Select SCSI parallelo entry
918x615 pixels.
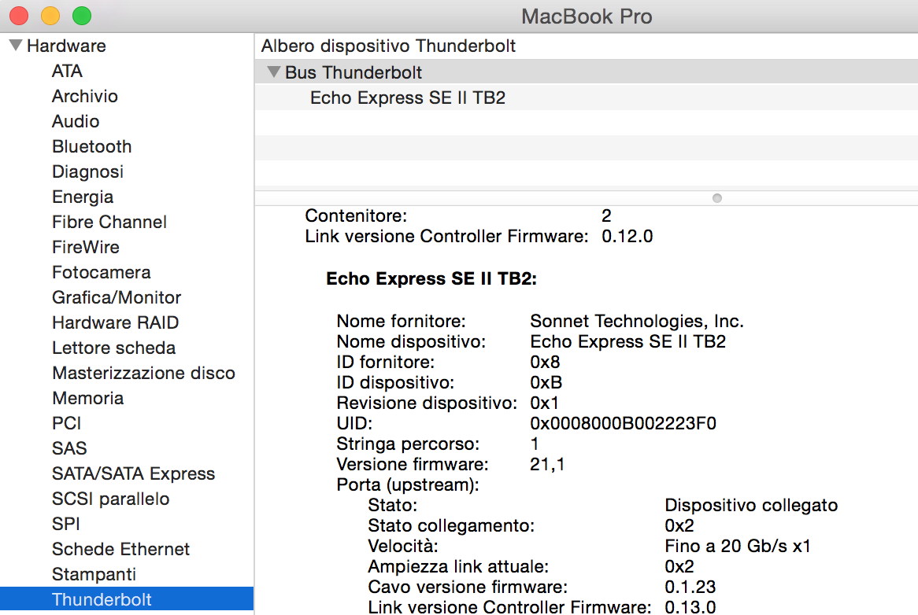click(x=111, y=498)
